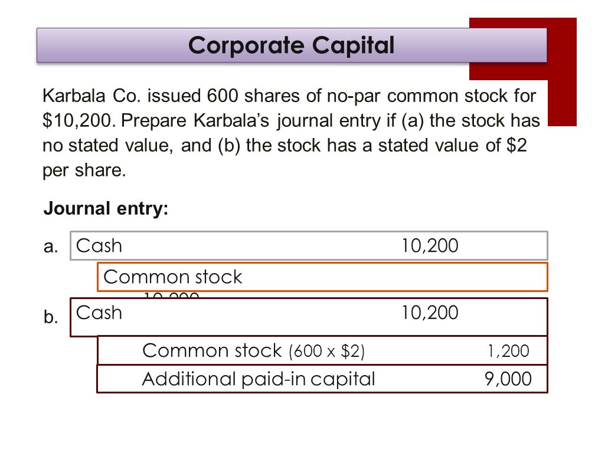Click the Karbala Co. problem statement paragraph

click(x=291, y=133)
